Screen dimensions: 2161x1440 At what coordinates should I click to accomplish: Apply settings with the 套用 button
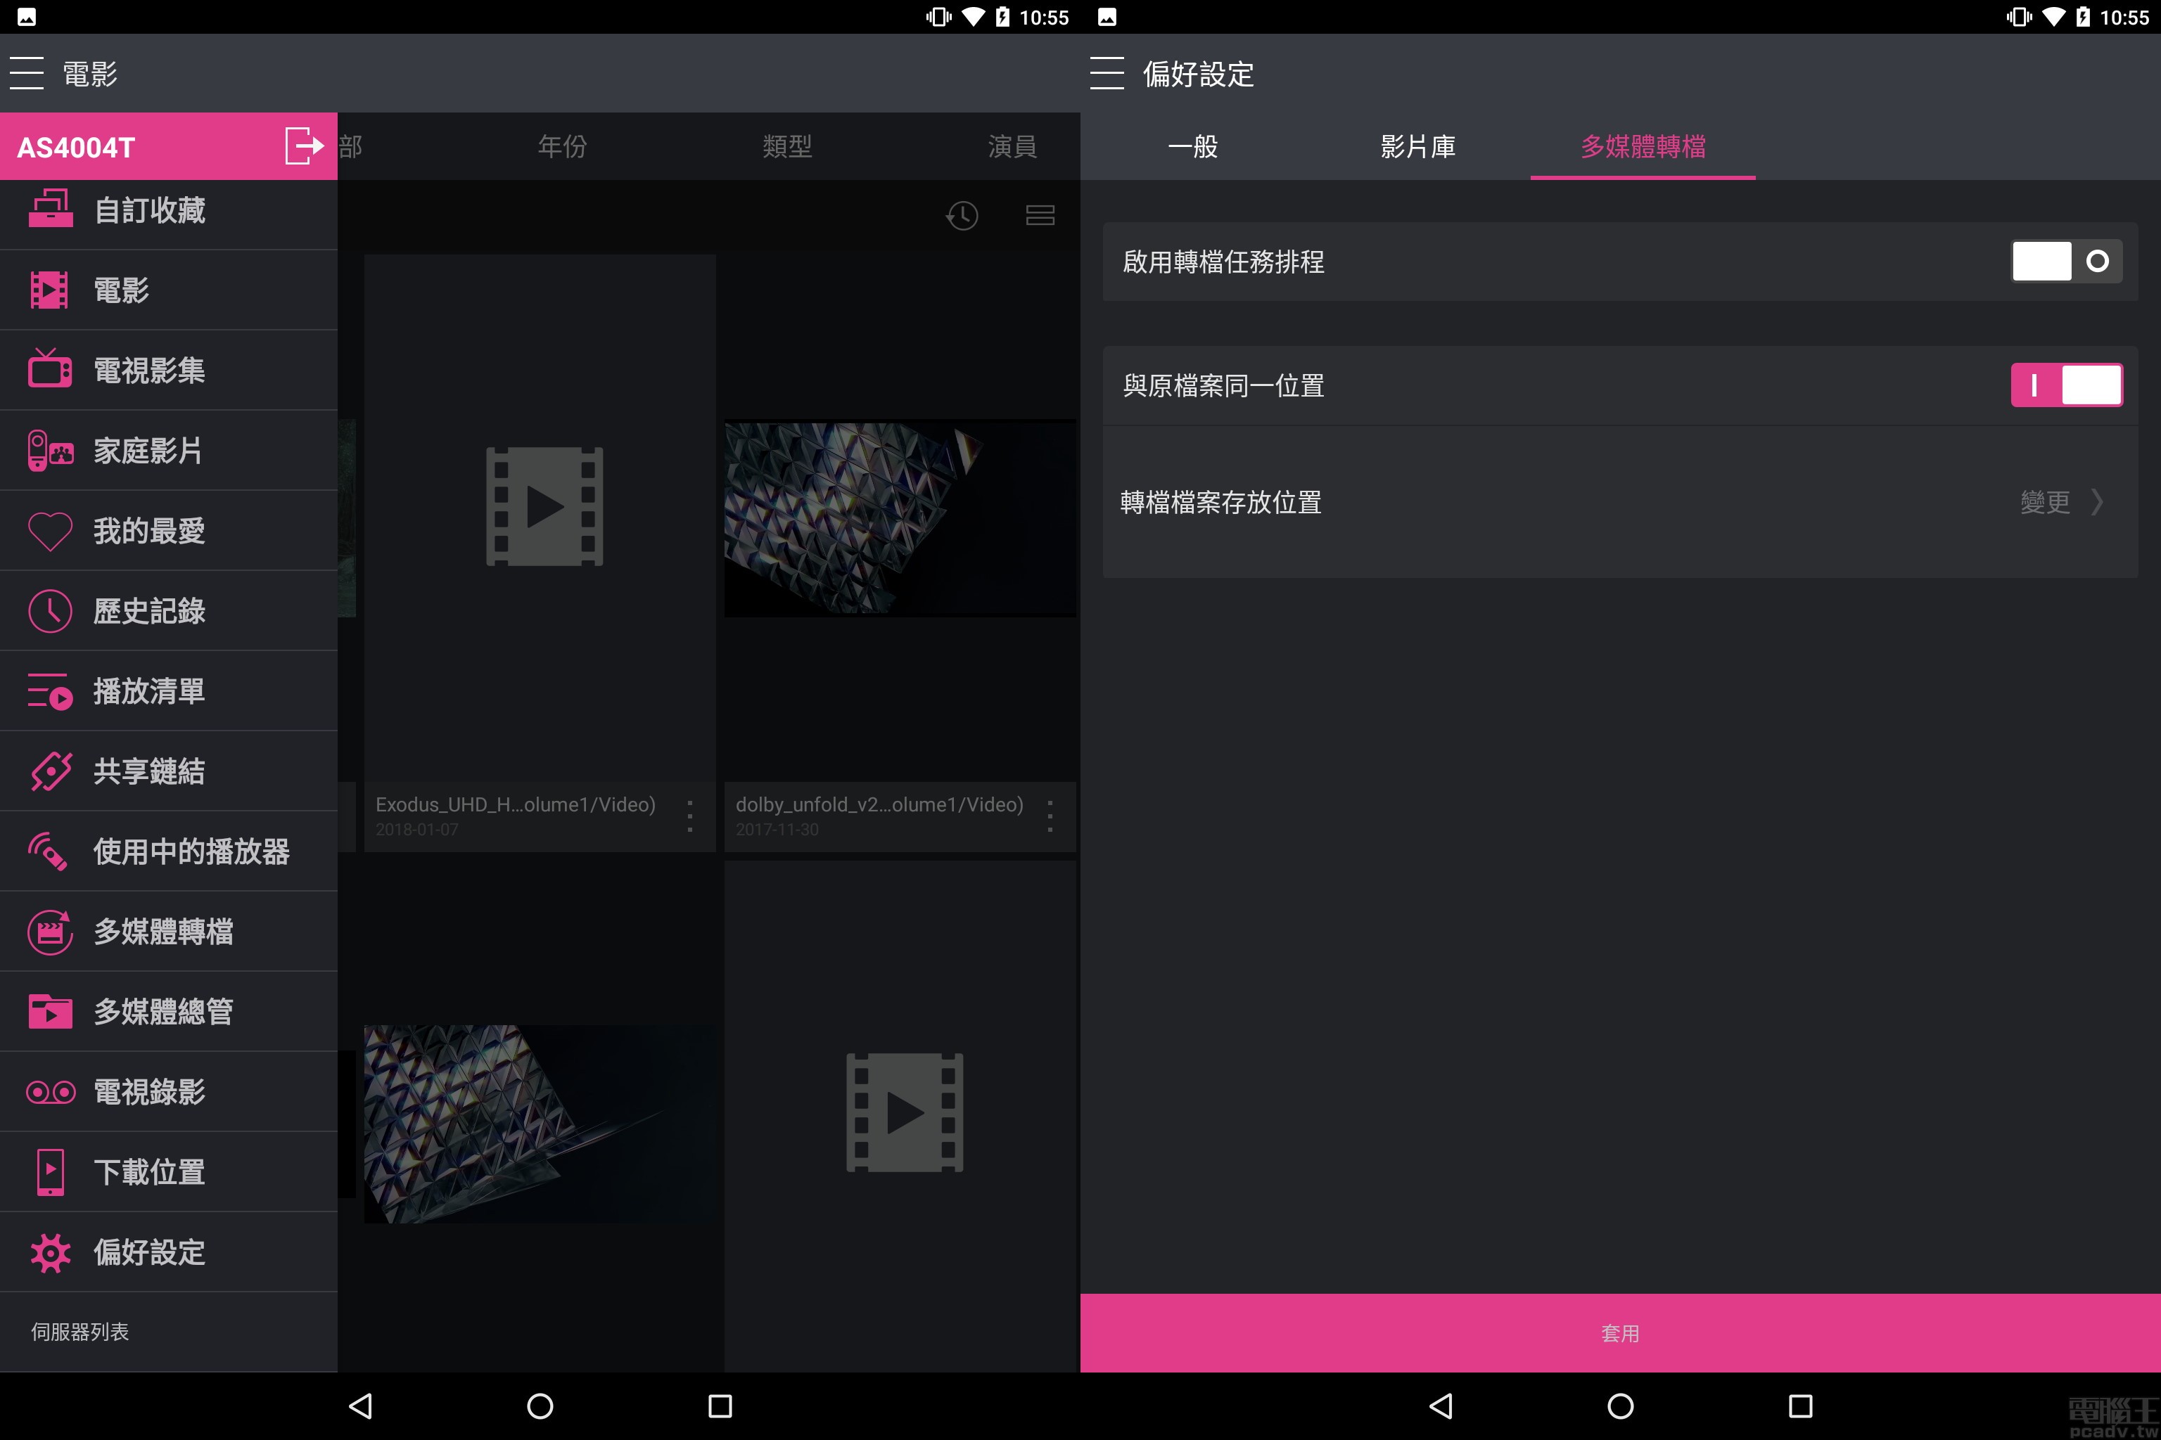tap(1620, 1332)
